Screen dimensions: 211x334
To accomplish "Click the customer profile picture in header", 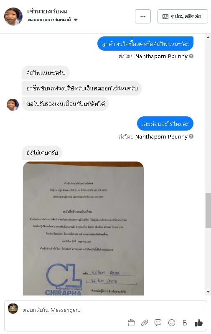I will click(13, 16).
